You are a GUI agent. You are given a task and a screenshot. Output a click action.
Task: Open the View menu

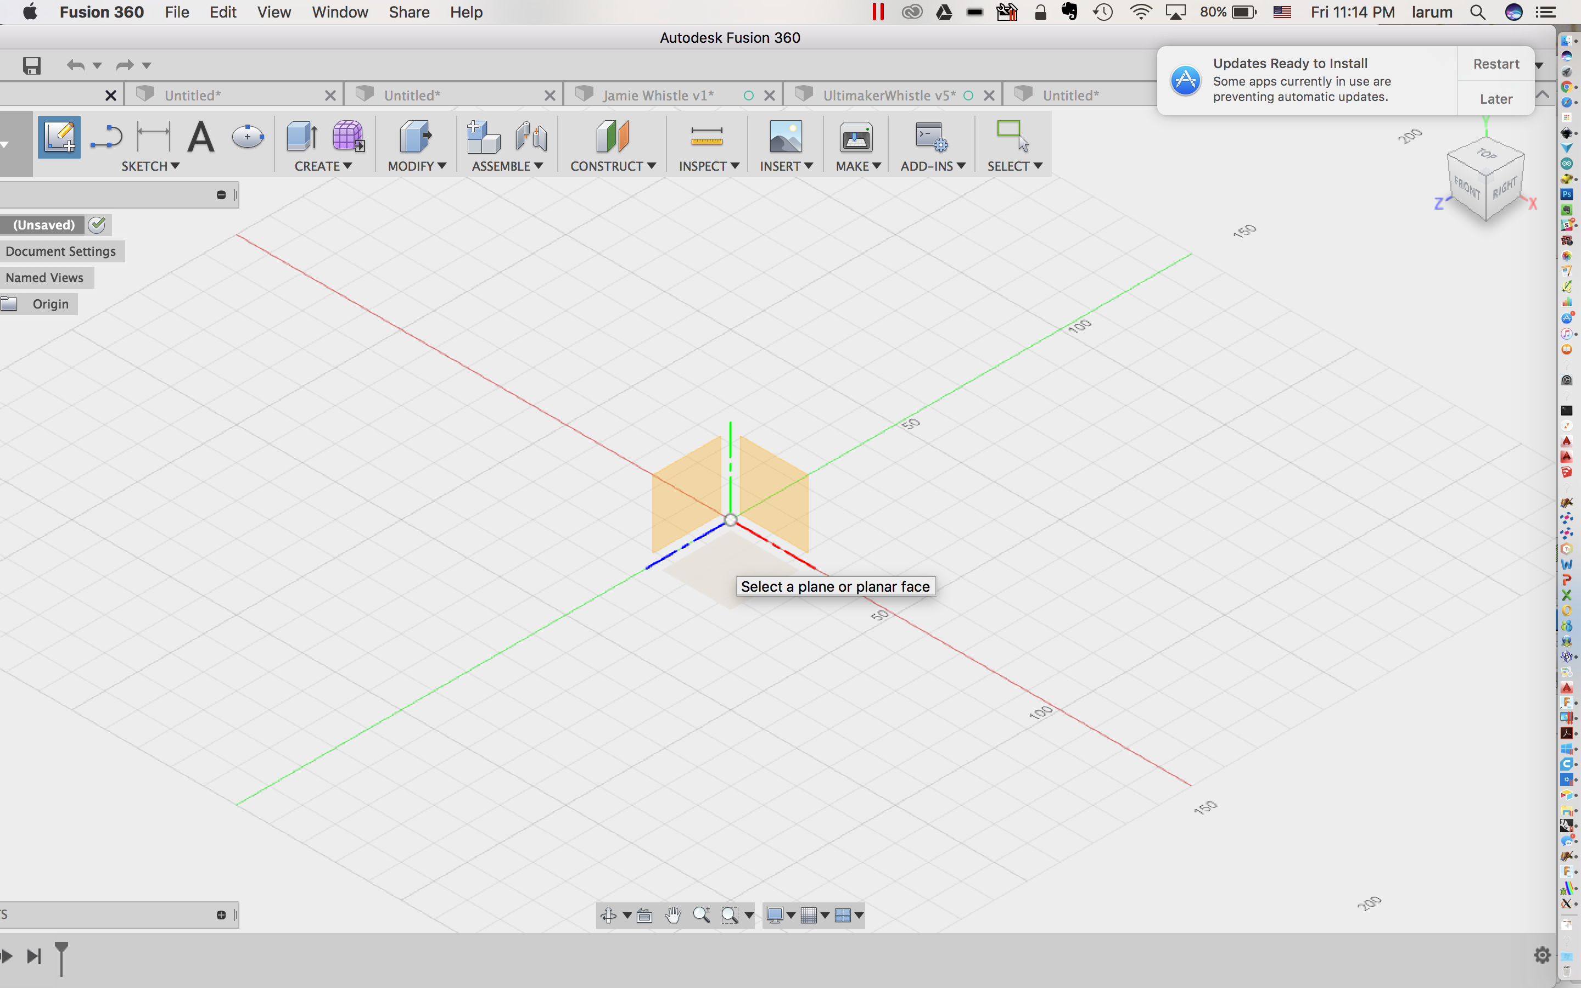click(274, 12)
